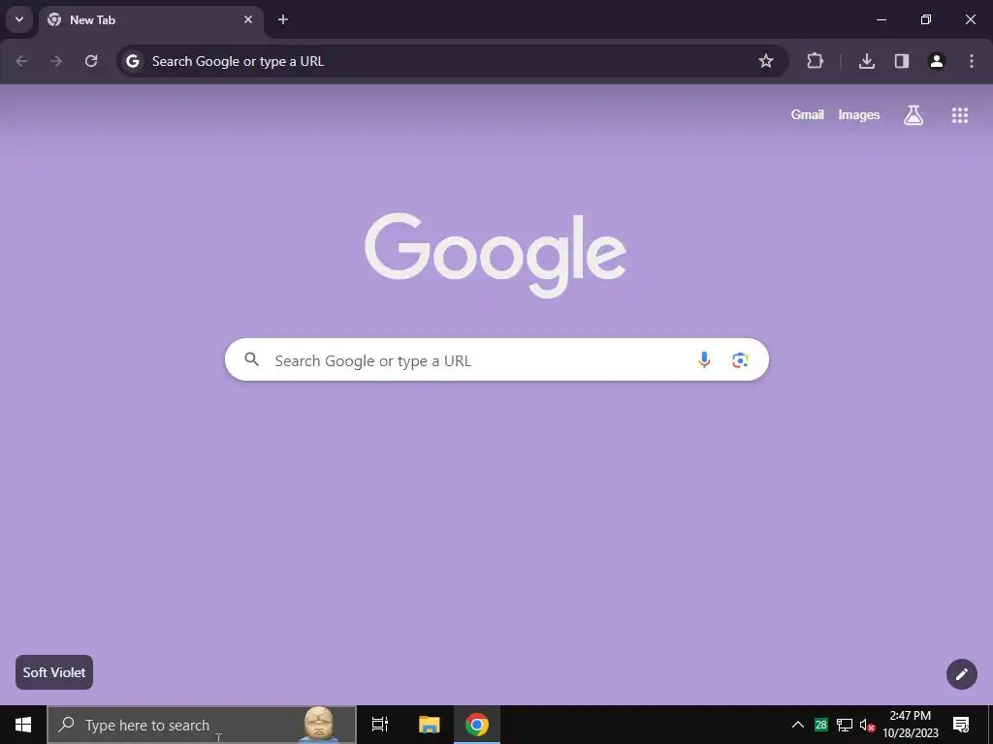Open the tab search dropdown arrow
This screenshot has width=993, height=744.
[x=19, y=19]
